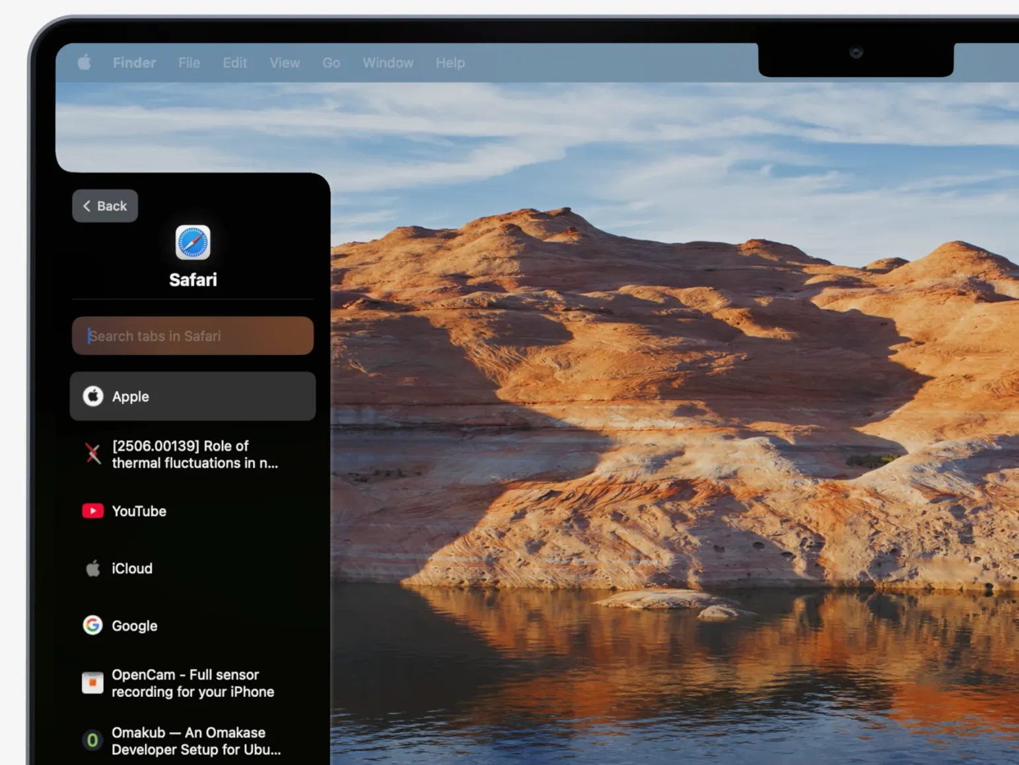The image size is (1019, 765).
Task: Click the green Omakub favicon
Action: point(92,741)
